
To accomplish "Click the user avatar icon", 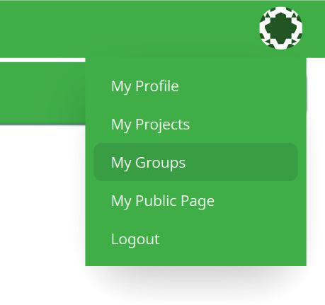I will (280, 28).
